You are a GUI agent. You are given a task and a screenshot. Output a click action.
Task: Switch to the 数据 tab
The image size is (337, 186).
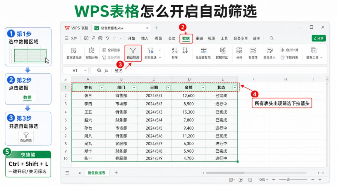pos(186,38)
